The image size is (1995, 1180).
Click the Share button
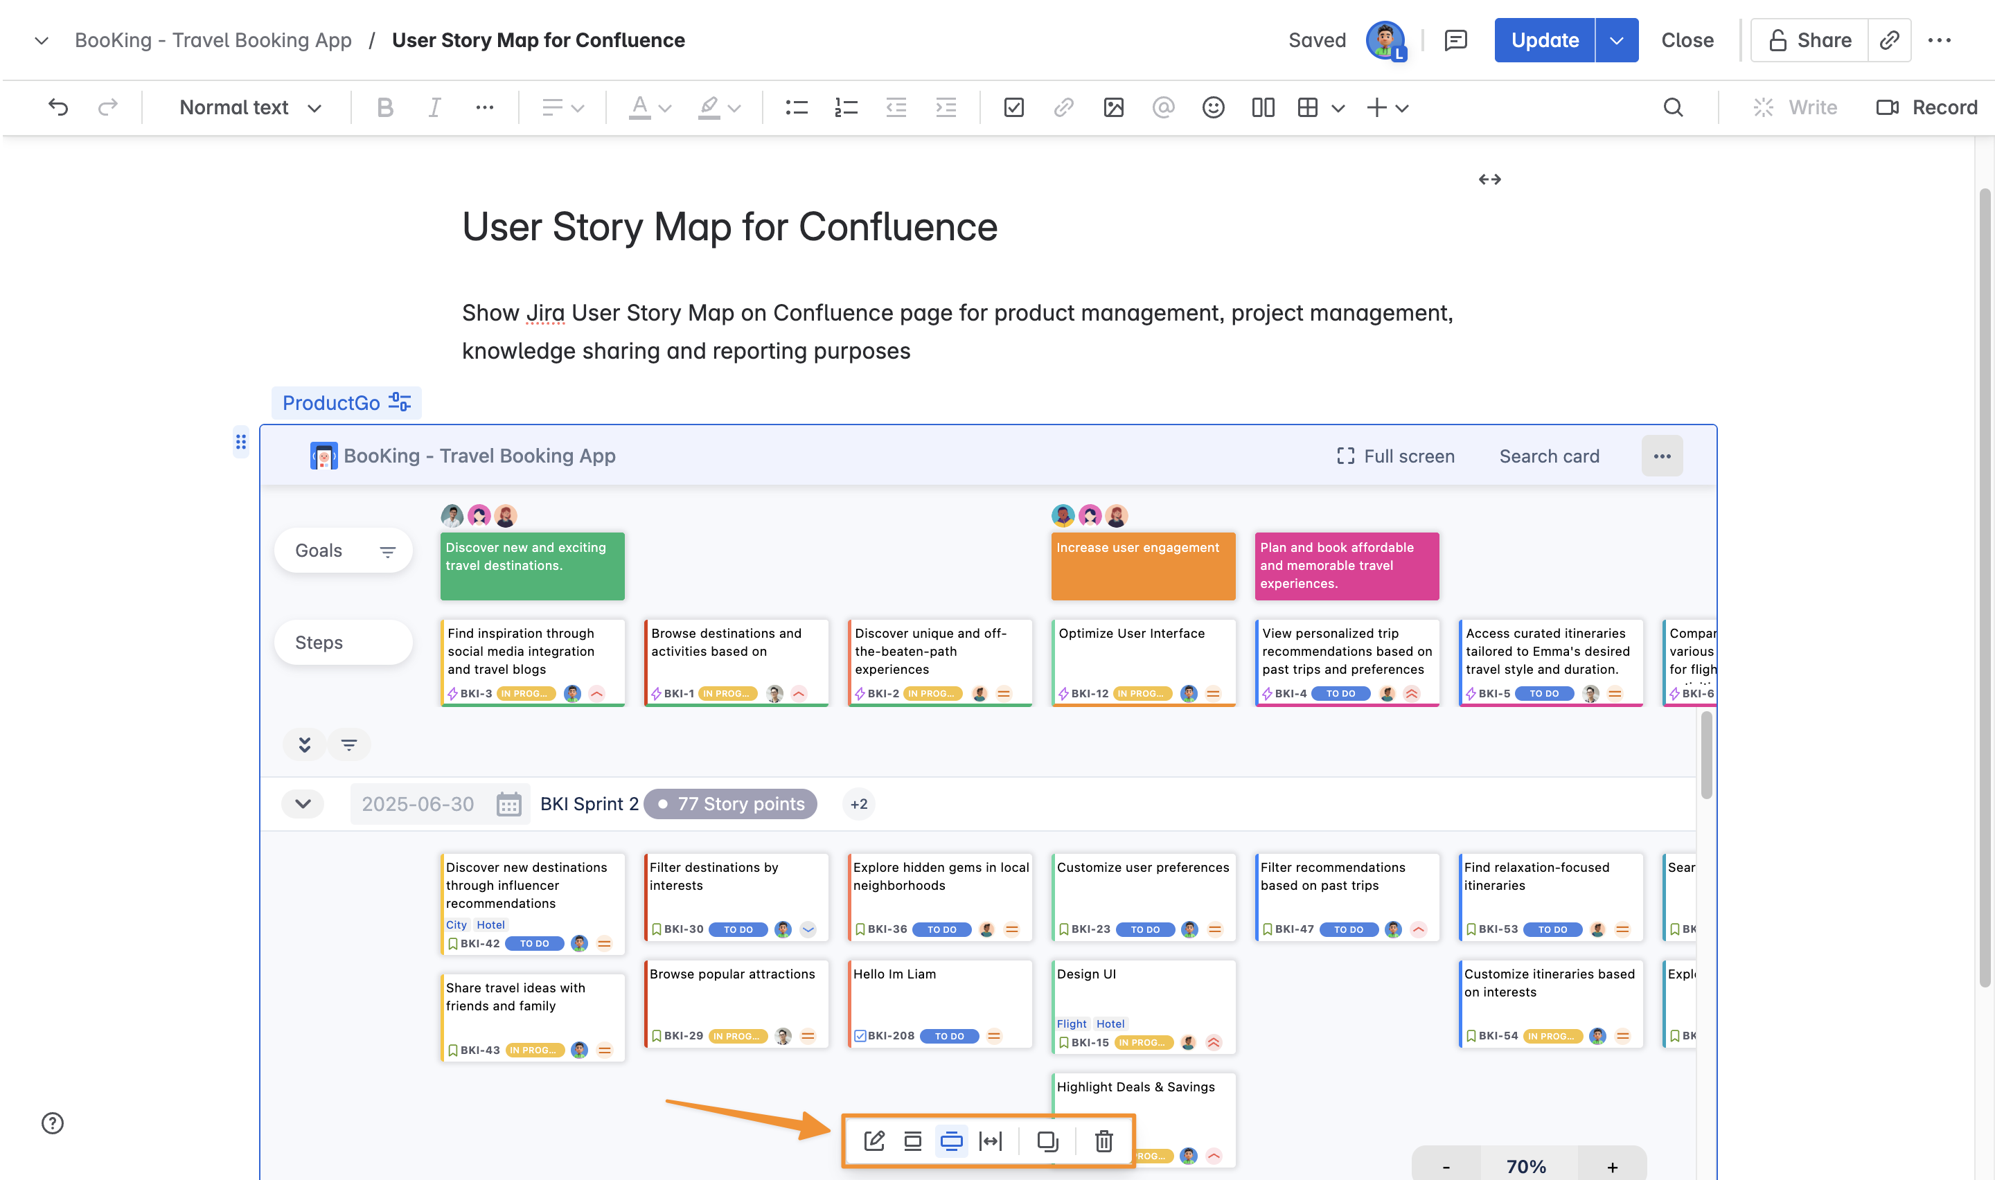point(1810,41)
